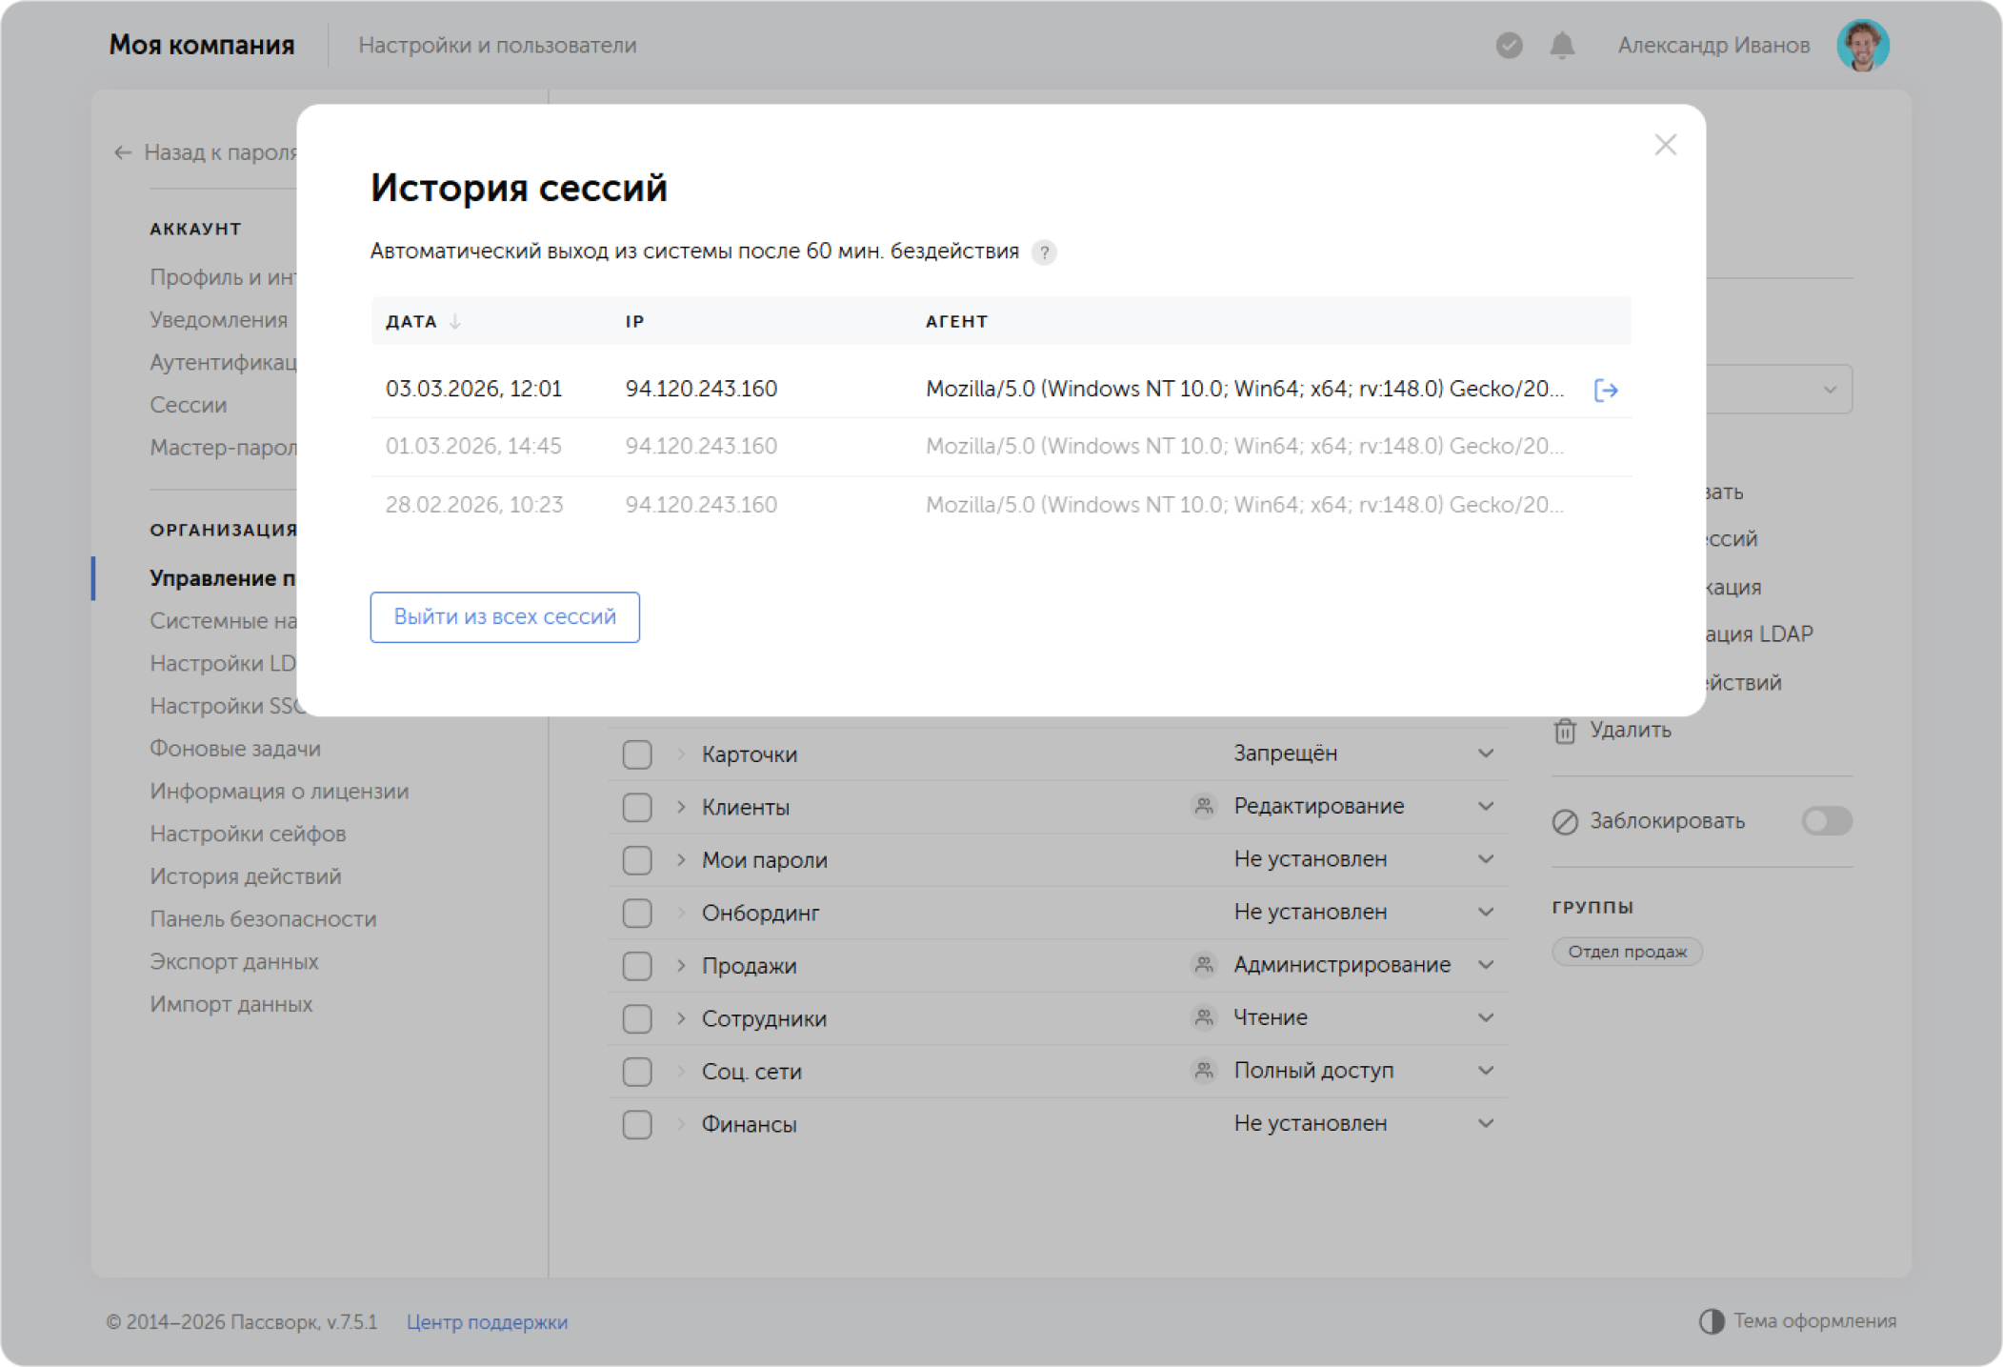Image resolution: width=2003 pixels, height=1367 pixels.
Task: Check the Финансы folder checkbox
Action: point(637,1125)
